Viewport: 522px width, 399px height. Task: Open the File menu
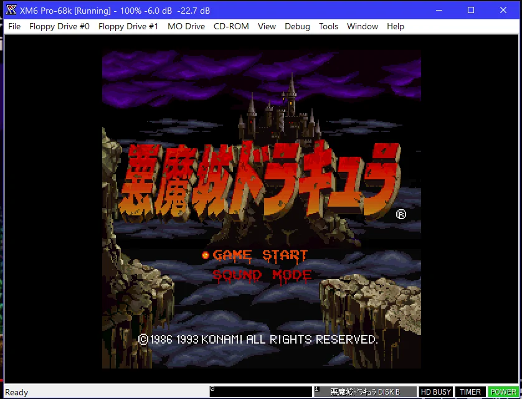(14, 26)
